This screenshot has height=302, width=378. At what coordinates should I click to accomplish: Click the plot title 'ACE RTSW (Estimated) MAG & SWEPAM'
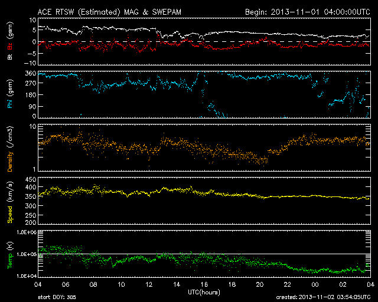coord(109,12)
